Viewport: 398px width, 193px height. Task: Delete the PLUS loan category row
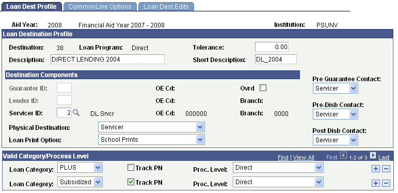tap(386, 169)
